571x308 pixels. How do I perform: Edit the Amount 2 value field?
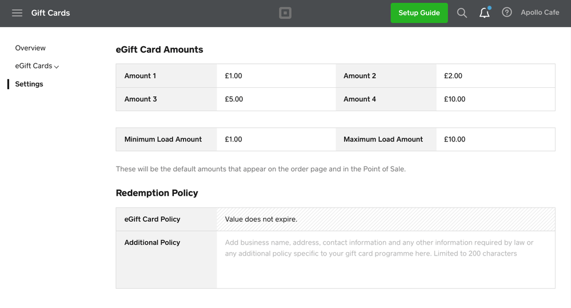pos(495,76)
